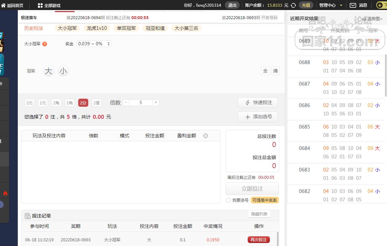The height and width of the screenshot is (246, 387).
Task: Click the 0.1950 winnings value
Action: (x=213, y=240)
